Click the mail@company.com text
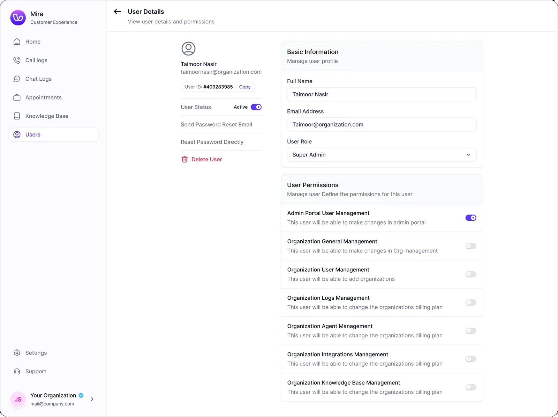This screenshot has width=558, height=417. coord(52,404)
